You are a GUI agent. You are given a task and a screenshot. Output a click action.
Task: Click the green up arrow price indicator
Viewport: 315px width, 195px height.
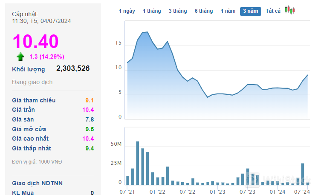(20, 57)
